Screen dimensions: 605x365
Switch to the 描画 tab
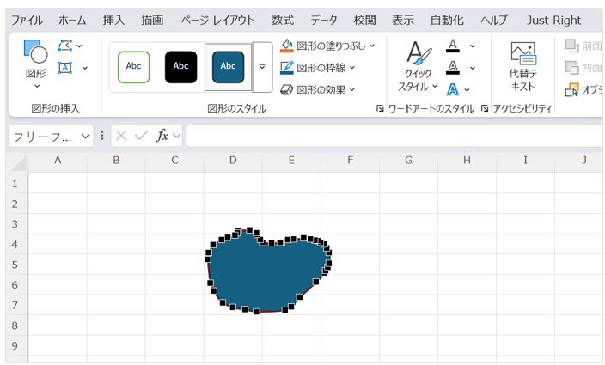tap(152, 20)
